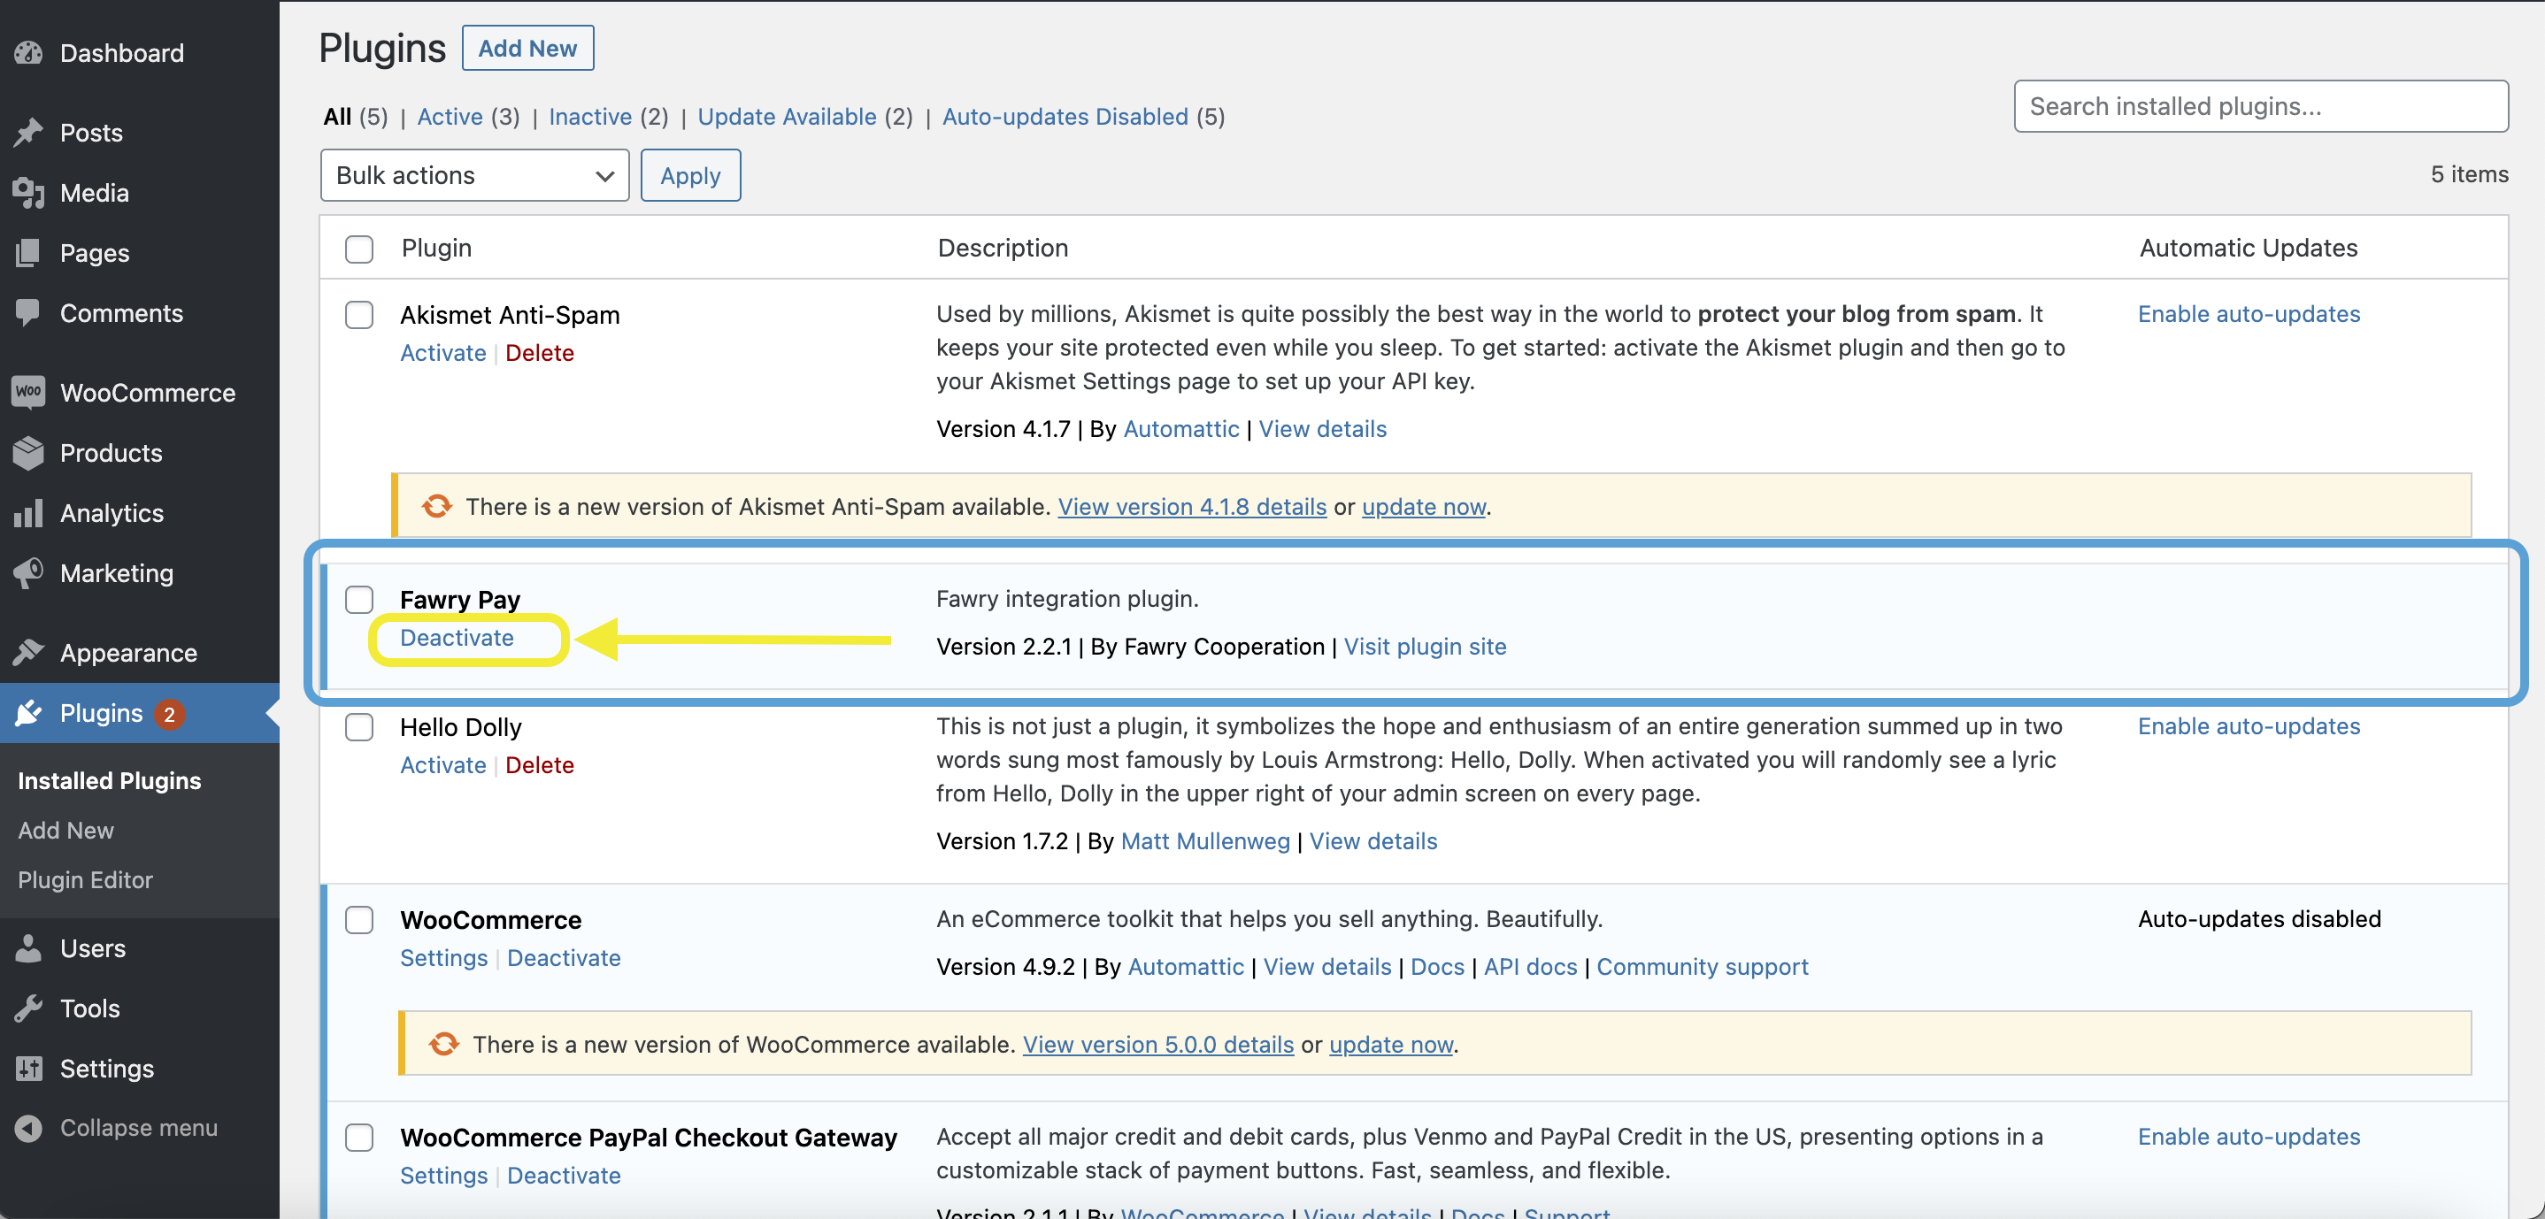Click the Collapse menu label
The image size is (2545, 1219).
138,1127
